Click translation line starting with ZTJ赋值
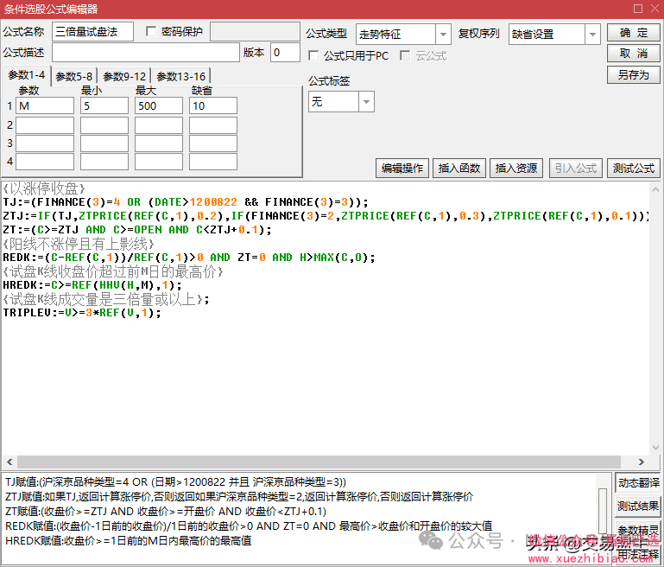664x567 pixels. 239,497
